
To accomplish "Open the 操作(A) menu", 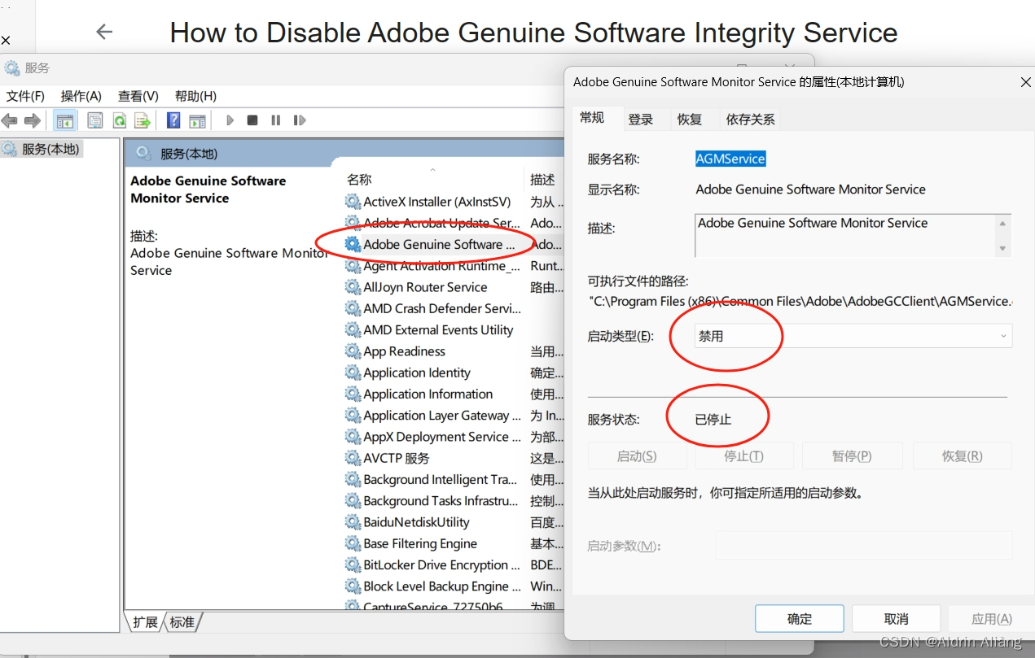I will 81,96.
